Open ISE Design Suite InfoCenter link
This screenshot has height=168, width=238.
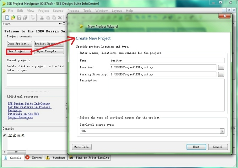(29, 104)
